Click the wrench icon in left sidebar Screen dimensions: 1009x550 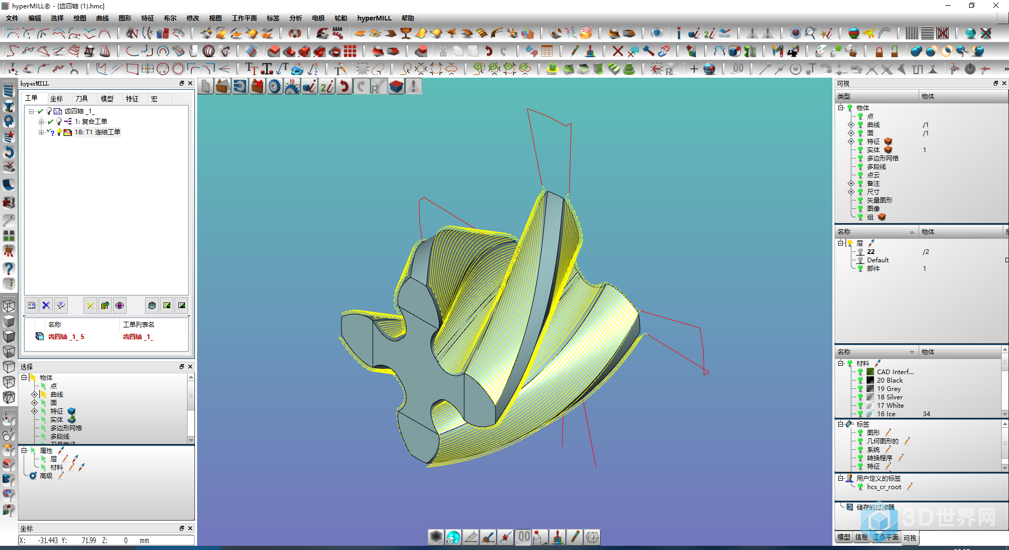tap(9, 220)
